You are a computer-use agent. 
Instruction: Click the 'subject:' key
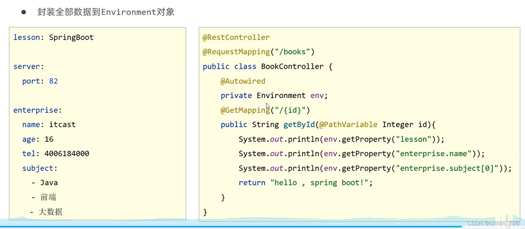click(x=40, y=168)
